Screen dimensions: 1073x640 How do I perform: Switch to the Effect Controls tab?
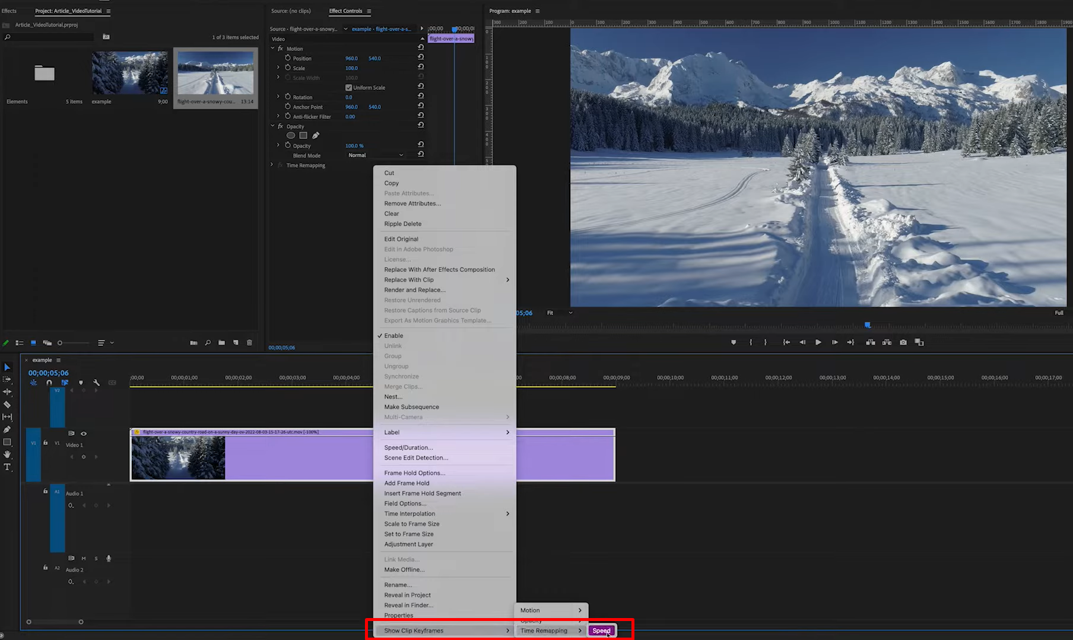345,11
